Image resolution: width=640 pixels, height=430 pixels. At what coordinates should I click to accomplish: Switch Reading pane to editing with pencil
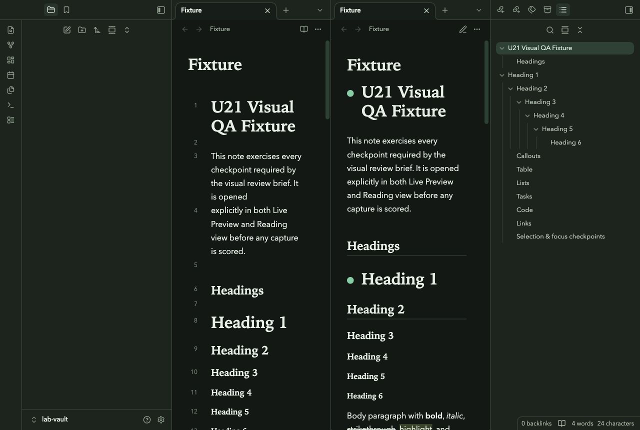[x=463, y=29]
